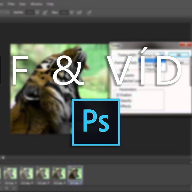Image resolution: width=192 pixels, height=192 pixels.
Task: Click the blue Photoshop Ps logo
Action: pos(96,122)
